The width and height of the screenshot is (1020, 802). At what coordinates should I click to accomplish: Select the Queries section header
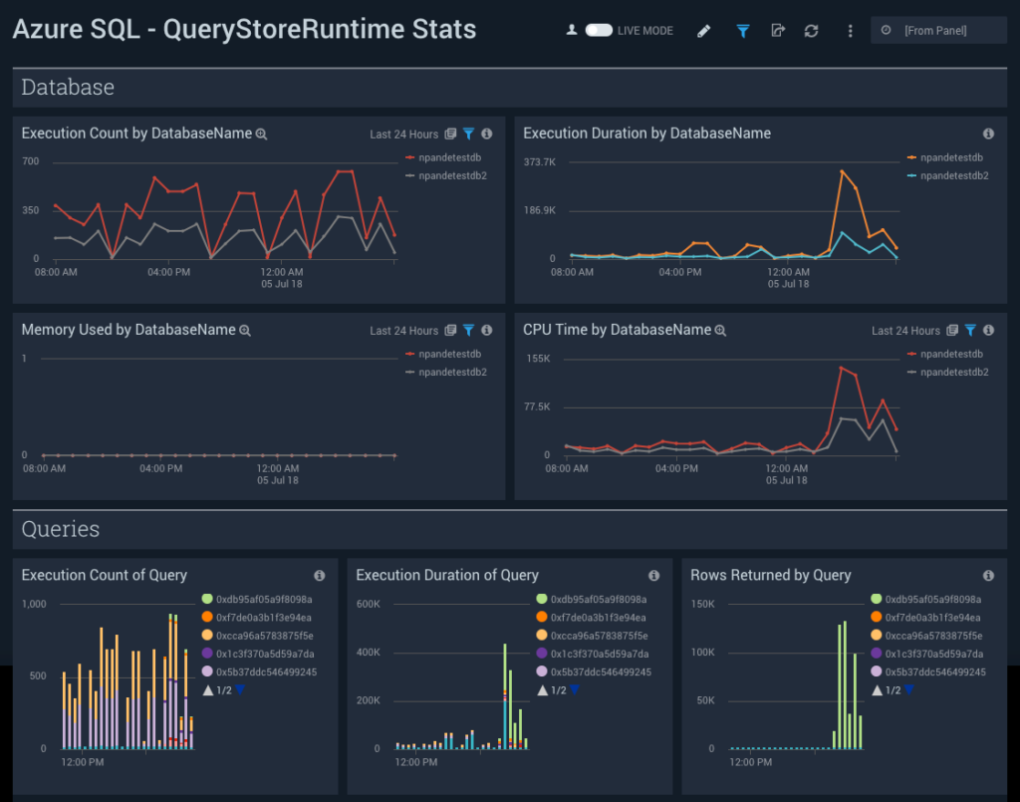coord(510,529)
